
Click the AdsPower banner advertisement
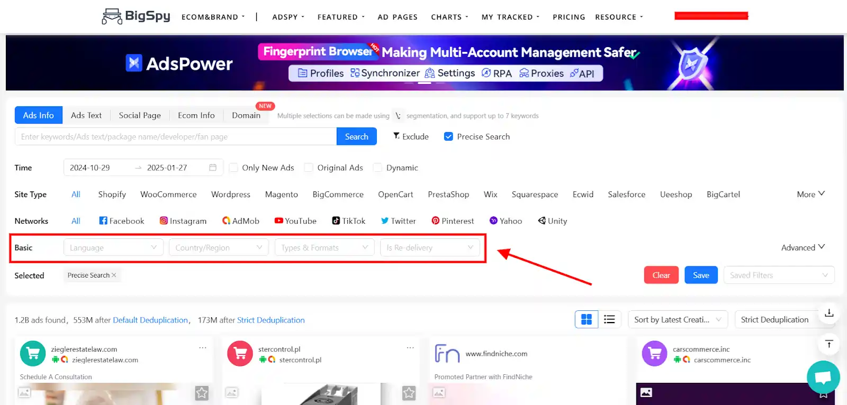pyautogui.click(x=425, y=63)
